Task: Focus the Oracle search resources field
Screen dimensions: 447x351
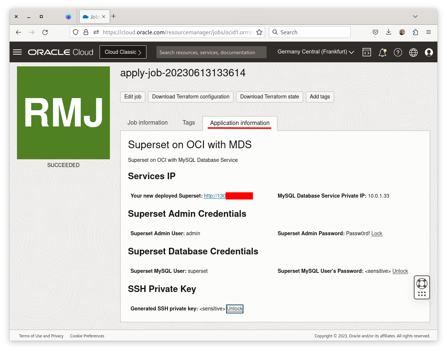Action: coord(211,52)
